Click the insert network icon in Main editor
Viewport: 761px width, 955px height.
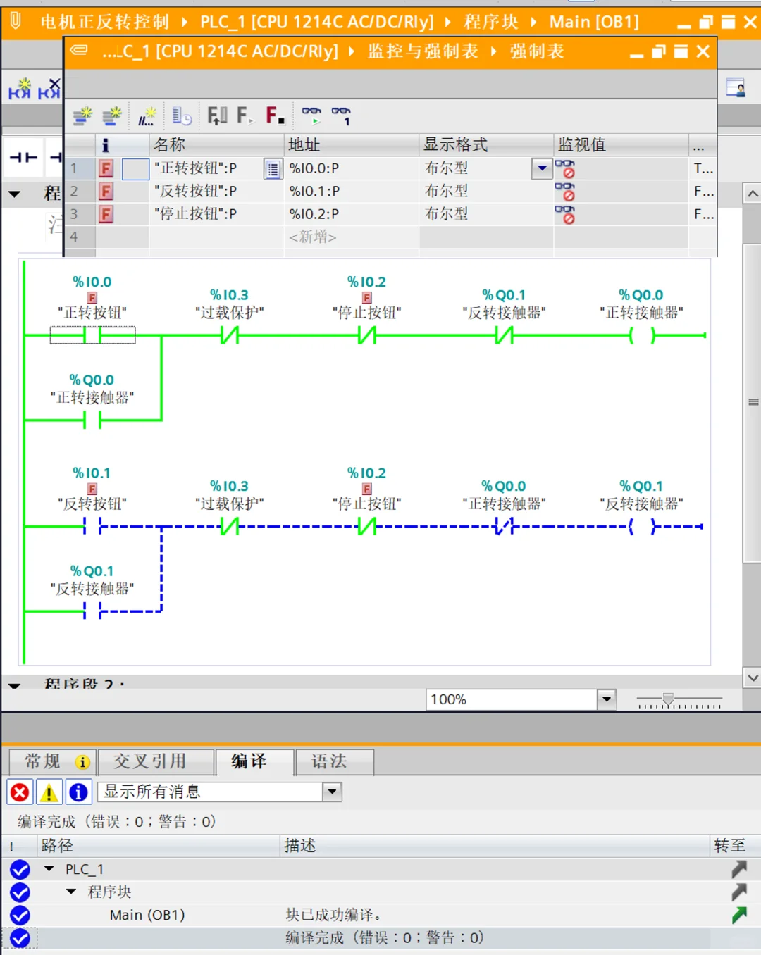pos(20,89)
